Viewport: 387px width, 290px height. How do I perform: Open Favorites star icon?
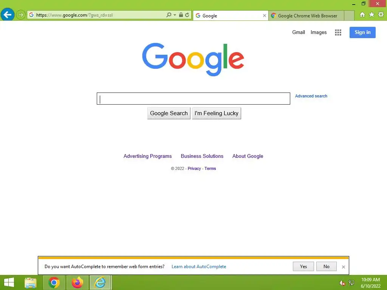point(372,15)
